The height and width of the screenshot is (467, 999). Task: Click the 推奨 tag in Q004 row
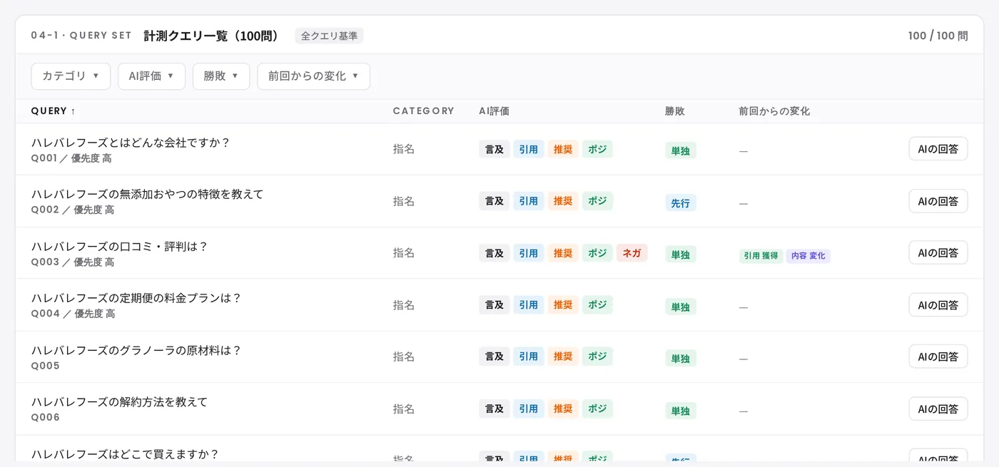coord(563,304)
